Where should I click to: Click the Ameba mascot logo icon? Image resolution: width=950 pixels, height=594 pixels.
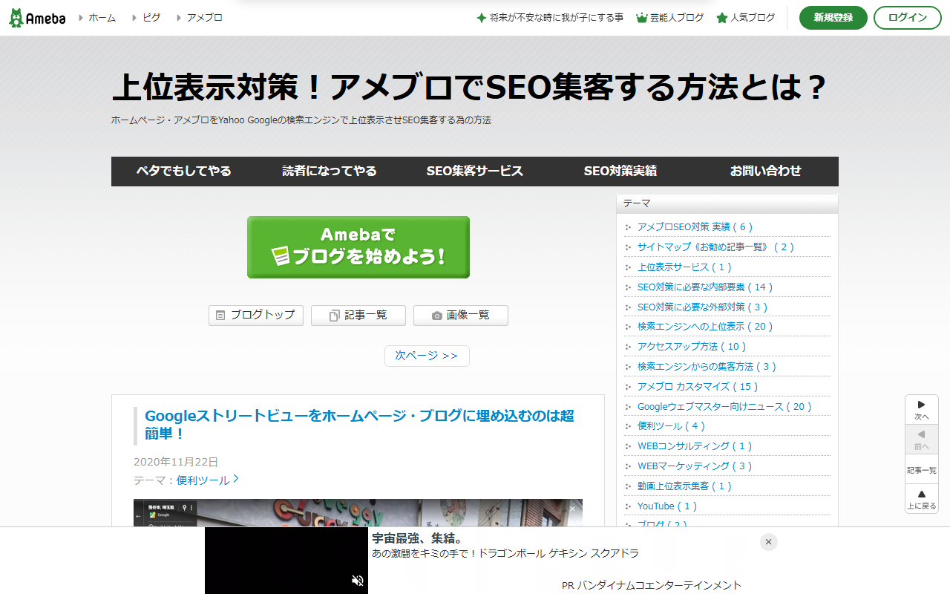click(x=15, y=17)
